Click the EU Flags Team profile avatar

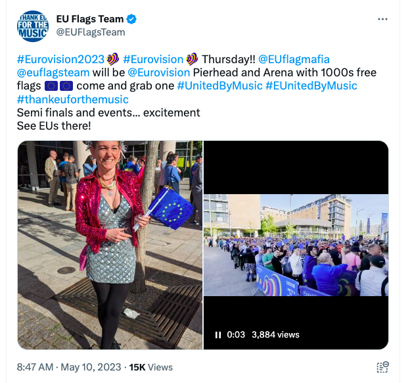pyautogui.click(x=33, y=26)
